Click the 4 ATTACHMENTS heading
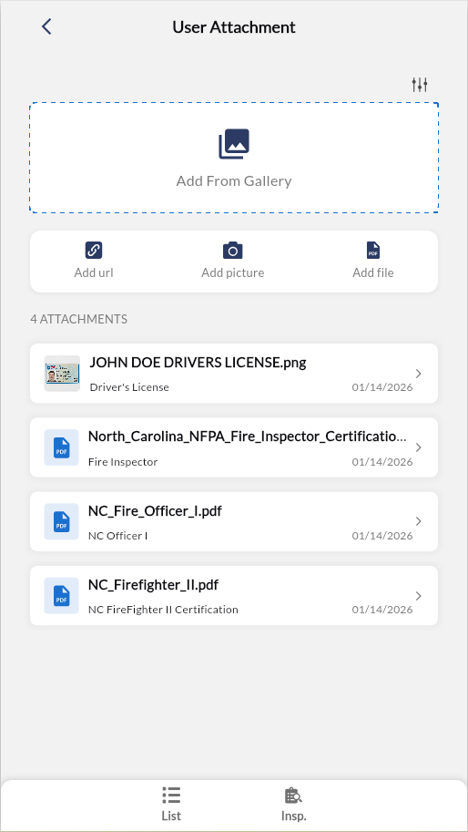Viewport: 468px width, 832px height. coord(78,319)
